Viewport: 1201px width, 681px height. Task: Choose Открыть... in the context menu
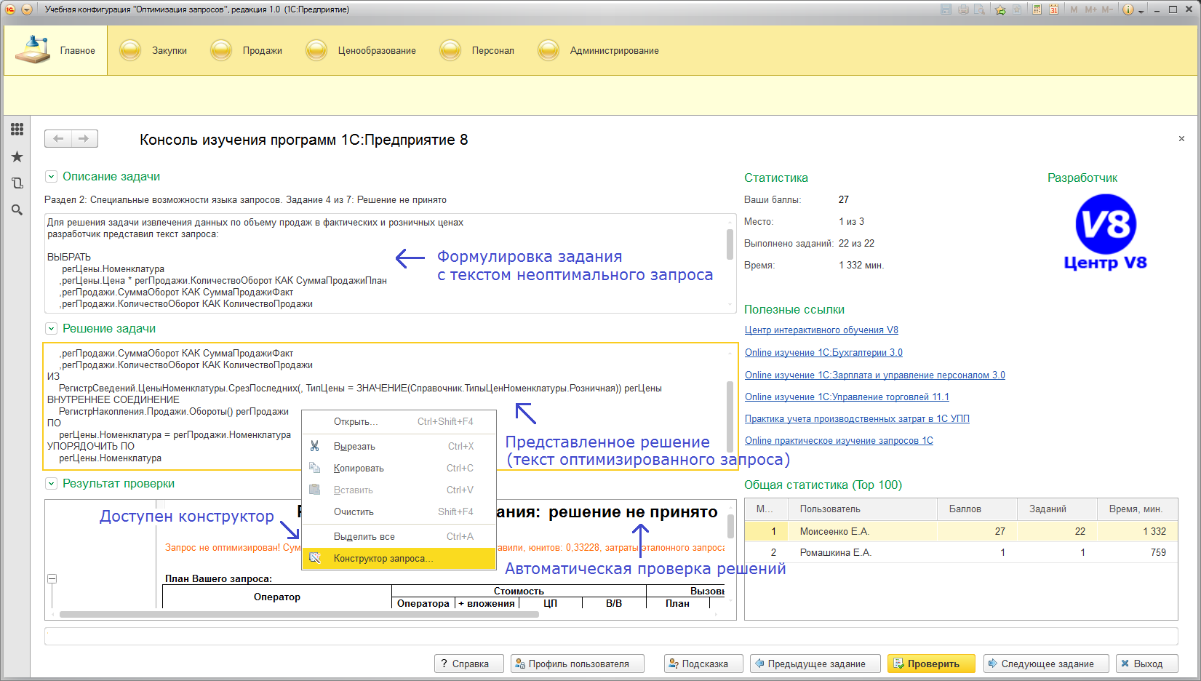click(399, 421)
